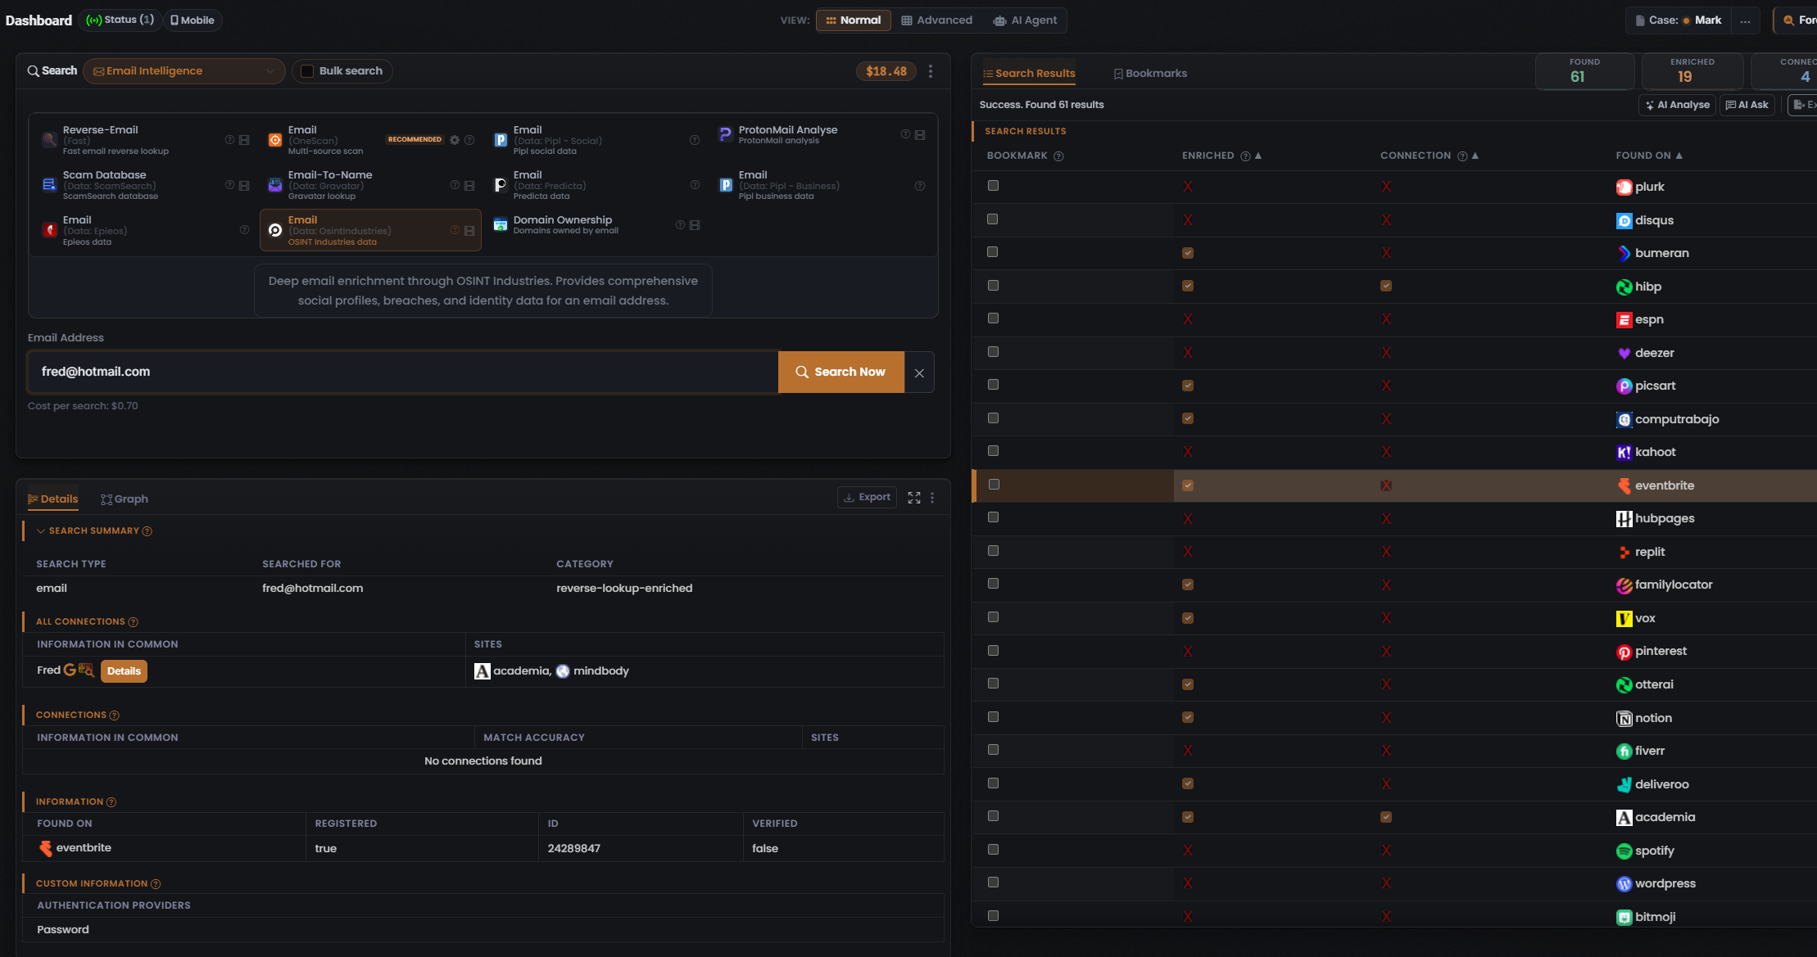Viewport: 1817px width, 957px height.
Task: Click the pinterest site icon in results
Action: pos(1624,652)
